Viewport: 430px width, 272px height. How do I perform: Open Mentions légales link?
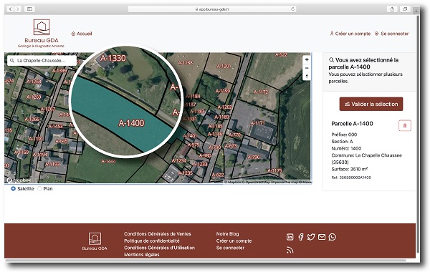(141, 255)
